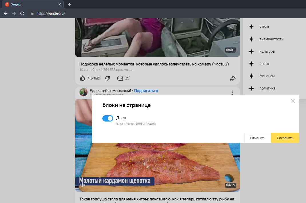This screenshot has width=306, height=203.
Task: Click the 04:15 duration badge
Action: [230, 185]
